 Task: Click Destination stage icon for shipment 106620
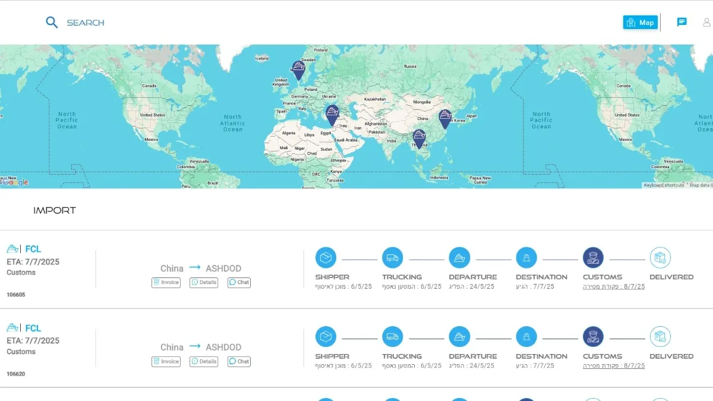point(526,337)
